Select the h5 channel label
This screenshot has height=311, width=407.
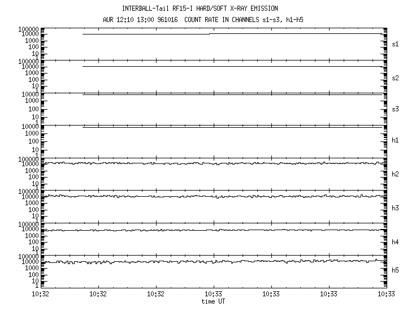tap(395, 271)
